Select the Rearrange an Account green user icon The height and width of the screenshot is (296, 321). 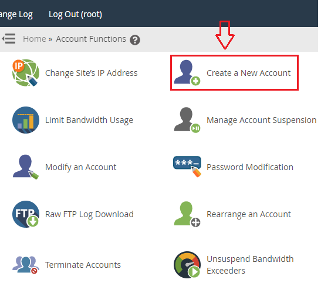187,214
